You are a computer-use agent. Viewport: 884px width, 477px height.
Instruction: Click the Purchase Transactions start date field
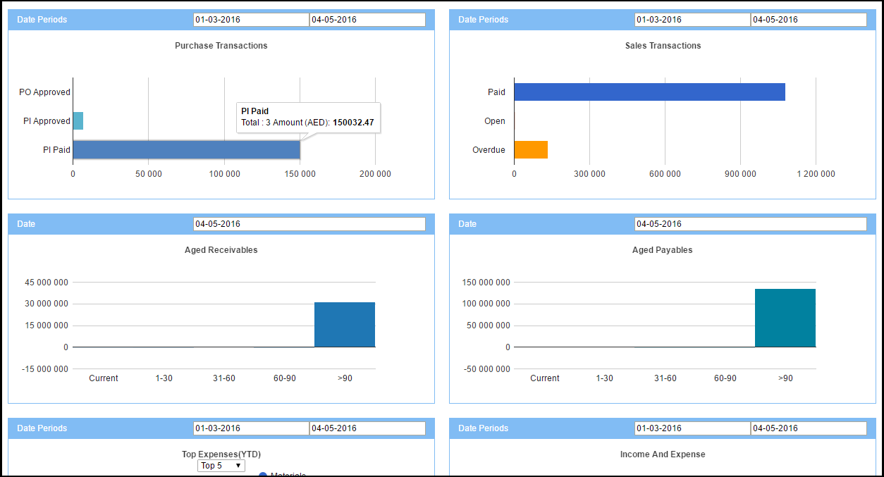[x=251, y=20]
